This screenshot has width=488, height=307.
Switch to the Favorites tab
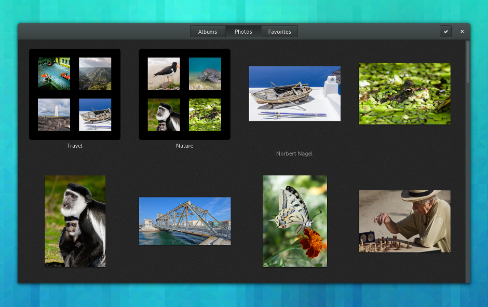point(279,32)
